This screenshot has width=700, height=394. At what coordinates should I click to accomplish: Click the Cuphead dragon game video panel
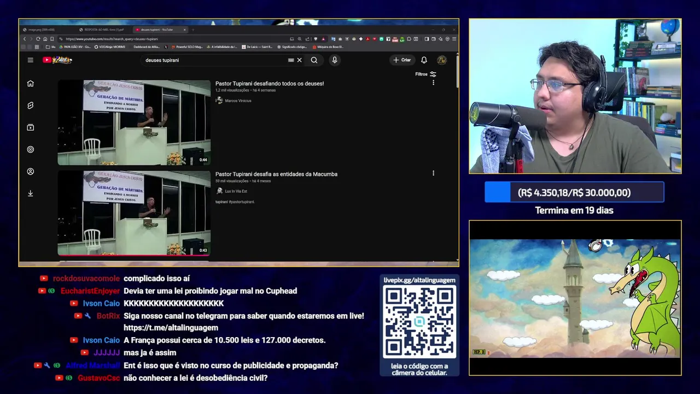pyautogui.click(x=575, y=298)
